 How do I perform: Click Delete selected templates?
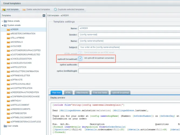point(36,9)
